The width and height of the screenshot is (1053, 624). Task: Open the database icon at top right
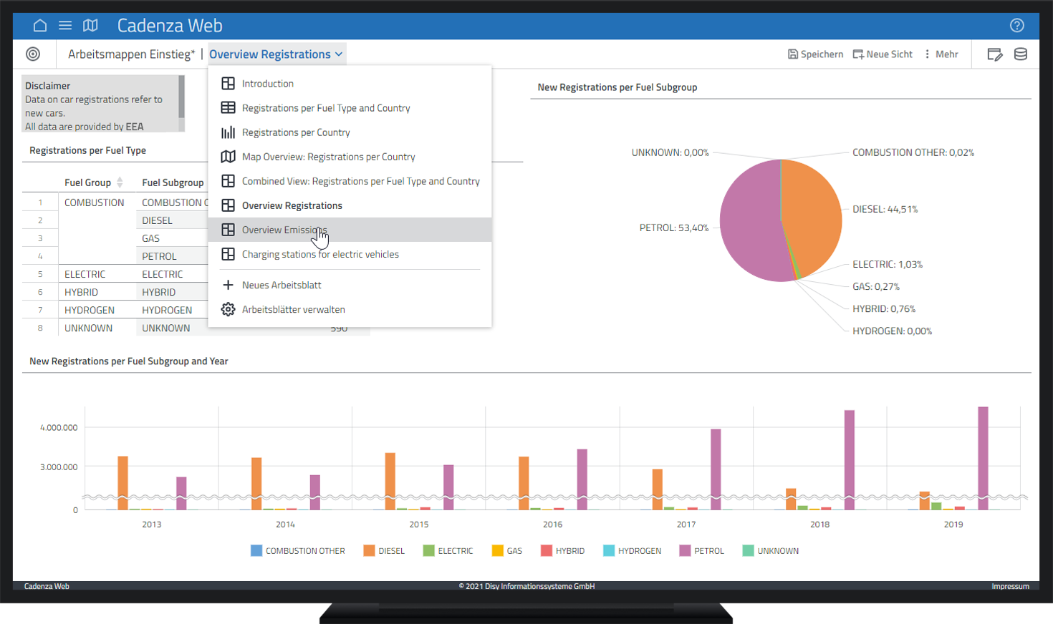[1021, 54]
